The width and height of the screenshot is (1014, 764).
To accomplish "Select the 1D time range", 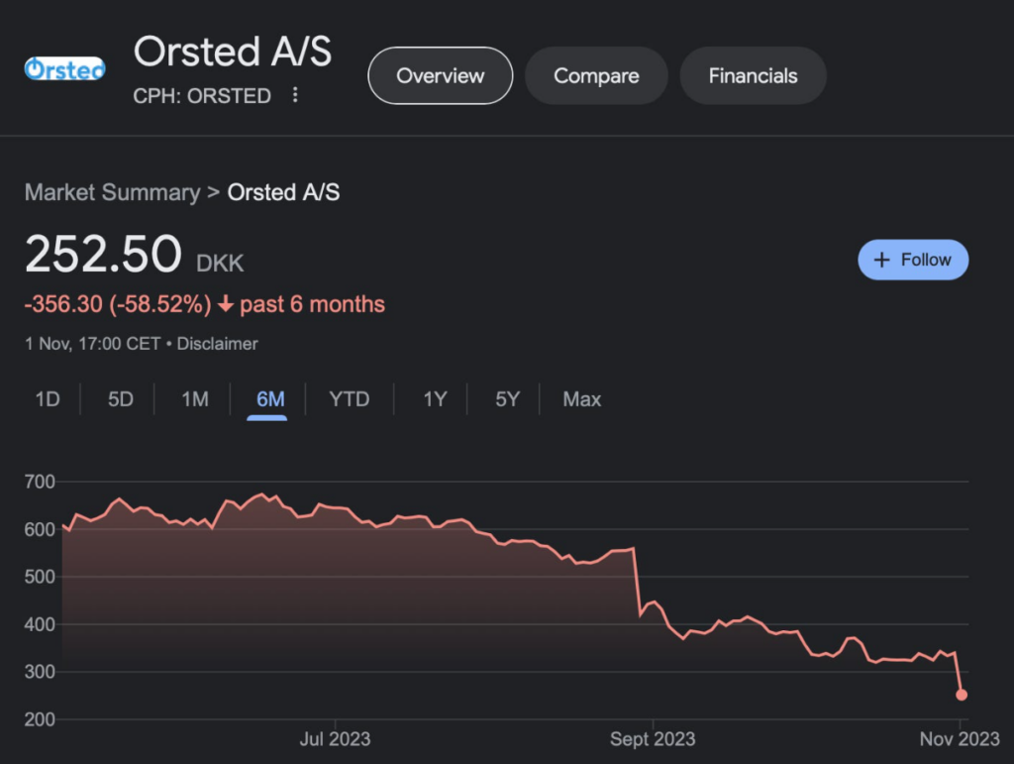I will [x=48, y=399].
